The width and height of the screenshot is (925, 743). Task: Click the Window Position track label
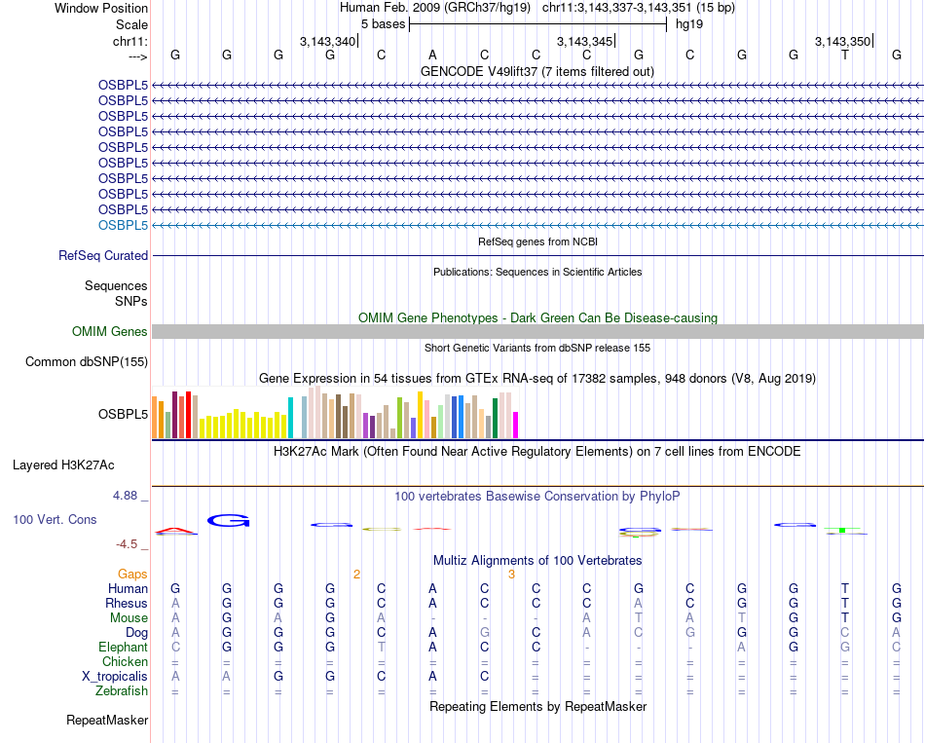click(101, 8)
